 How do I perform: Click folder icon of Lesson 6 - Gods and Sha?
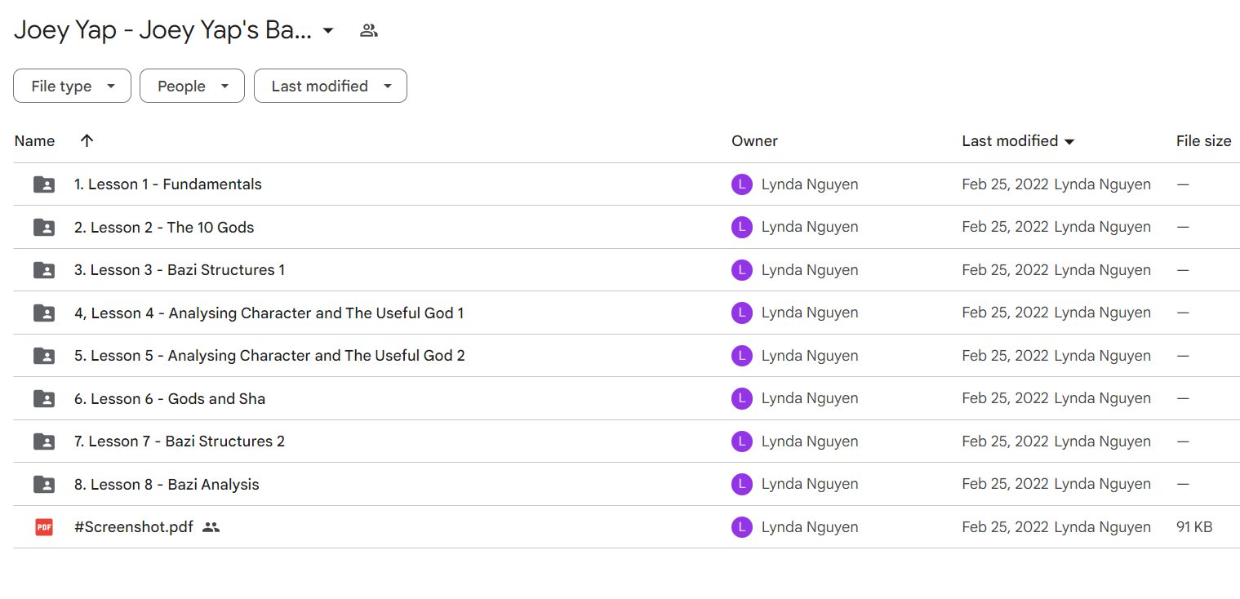point(44,398)
